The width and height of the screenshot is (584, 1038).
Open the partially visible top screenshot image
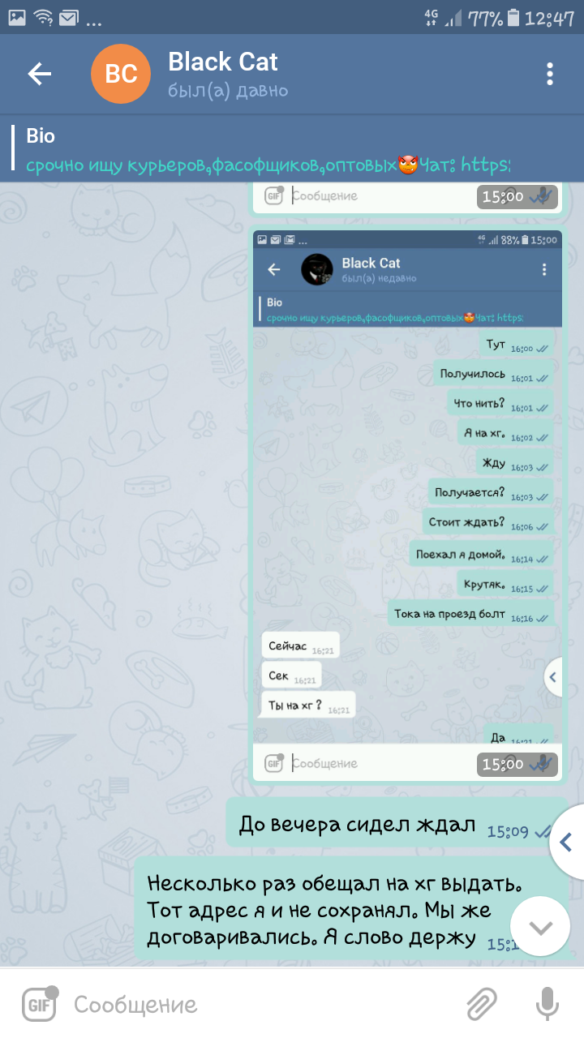tap(407, 198)
